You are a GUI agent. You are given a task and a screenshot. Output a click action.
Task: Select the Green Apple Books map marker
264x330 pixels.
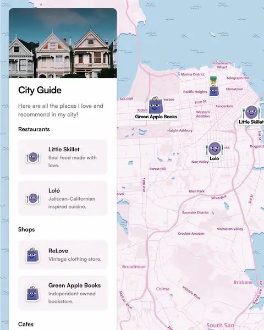tap(156, 105)
